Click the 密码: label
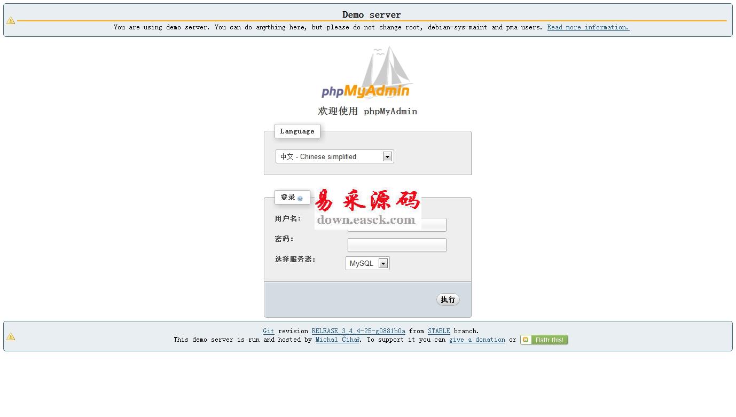Image resolution: width=736 pixels, height=417 pixels. pyautogui.click(x=284, y=239)
